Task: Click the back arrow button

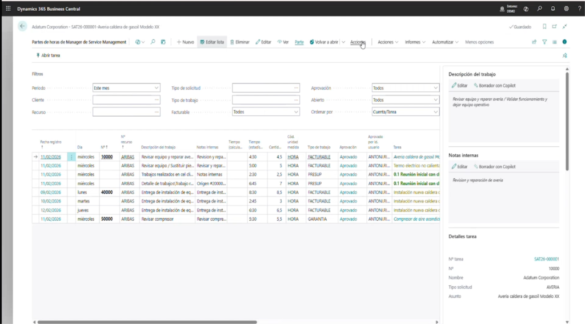Action: point(22,26)
